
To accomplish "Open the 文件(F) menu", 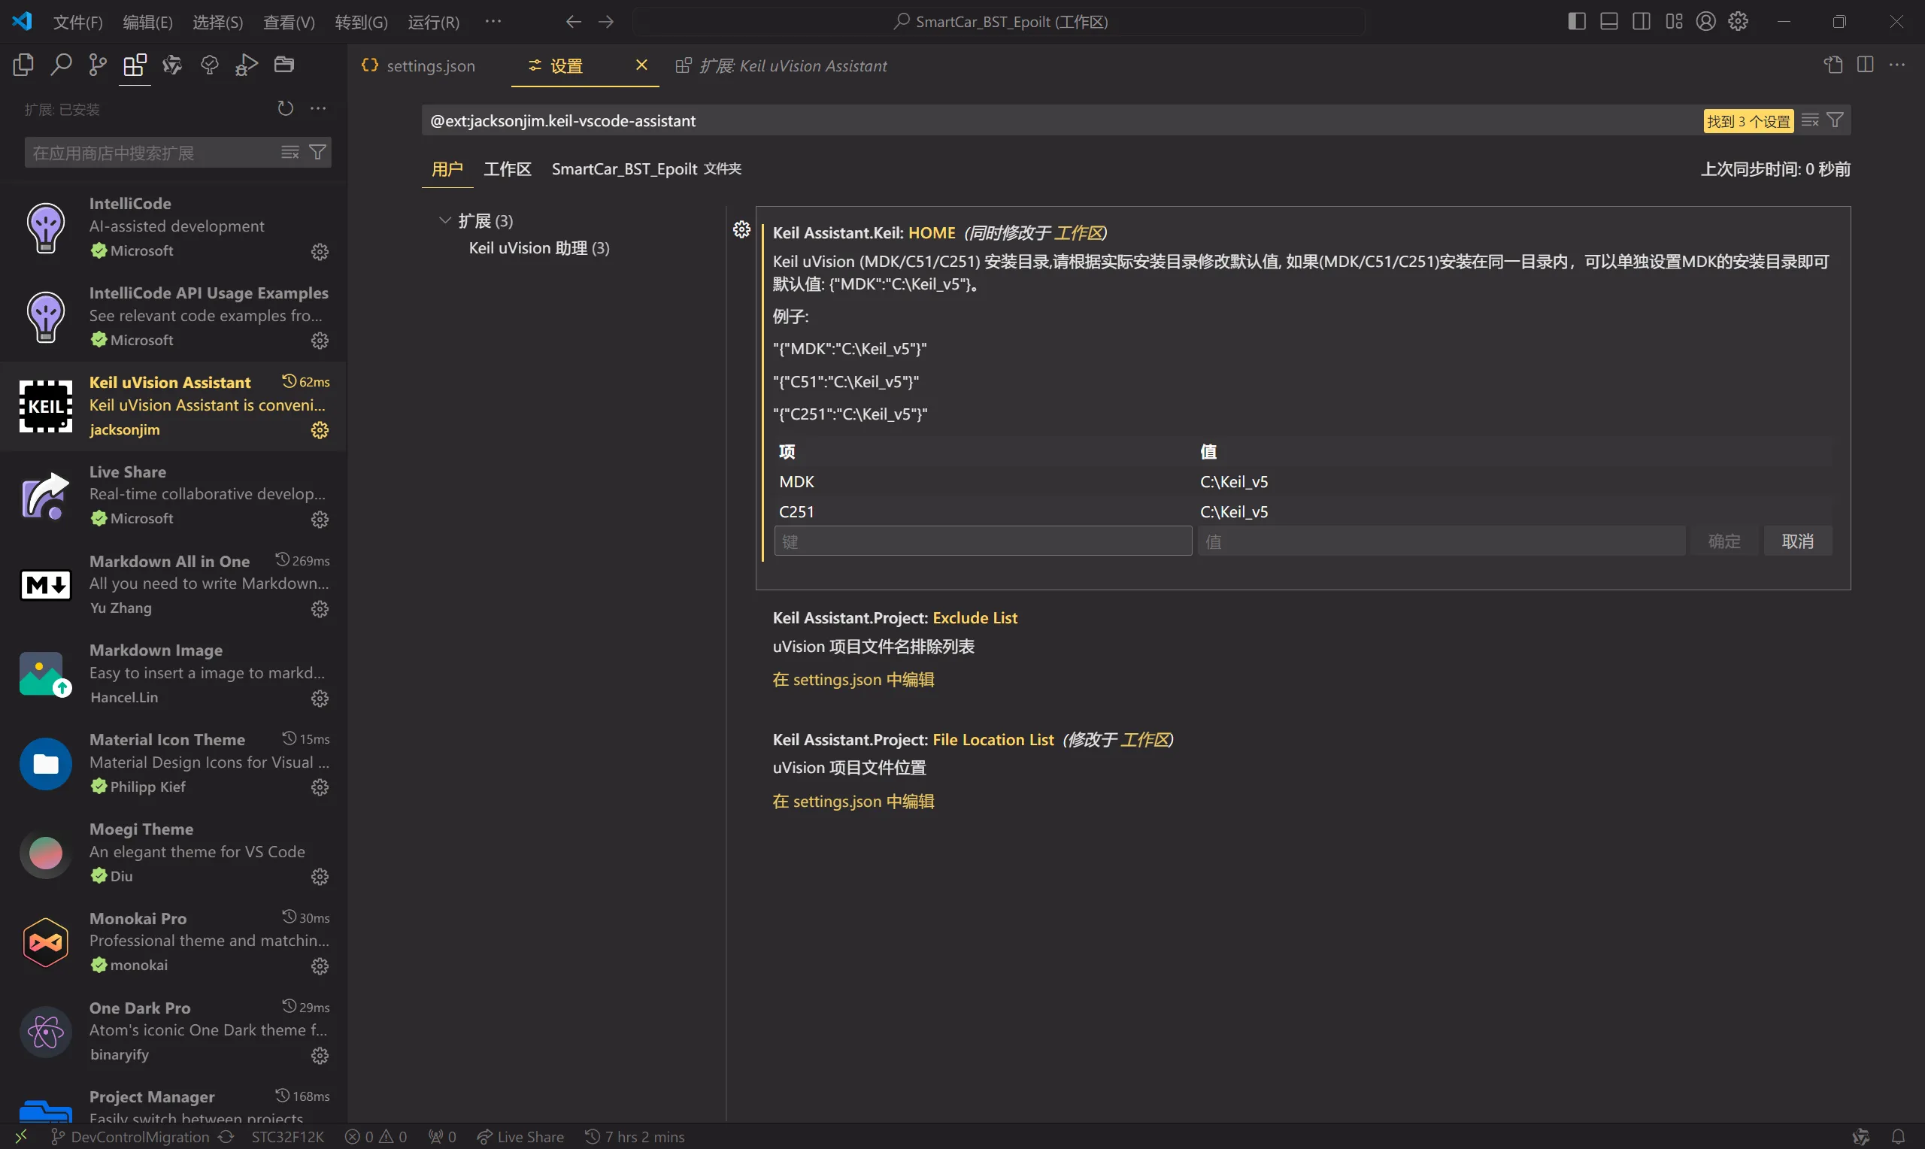I will pos(77,22).
